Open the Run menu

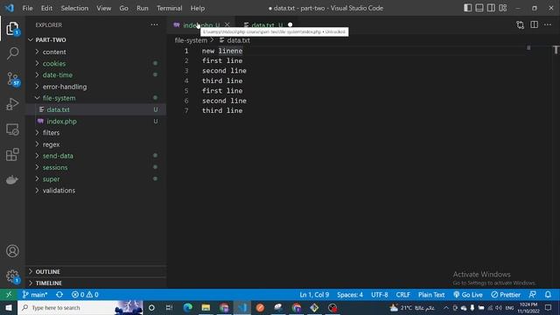pos(142,8)
